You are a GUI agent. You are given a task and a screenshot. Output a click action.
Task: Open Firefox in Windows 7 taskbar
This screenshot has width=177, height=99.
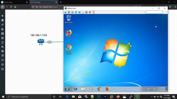coord(108,89)
